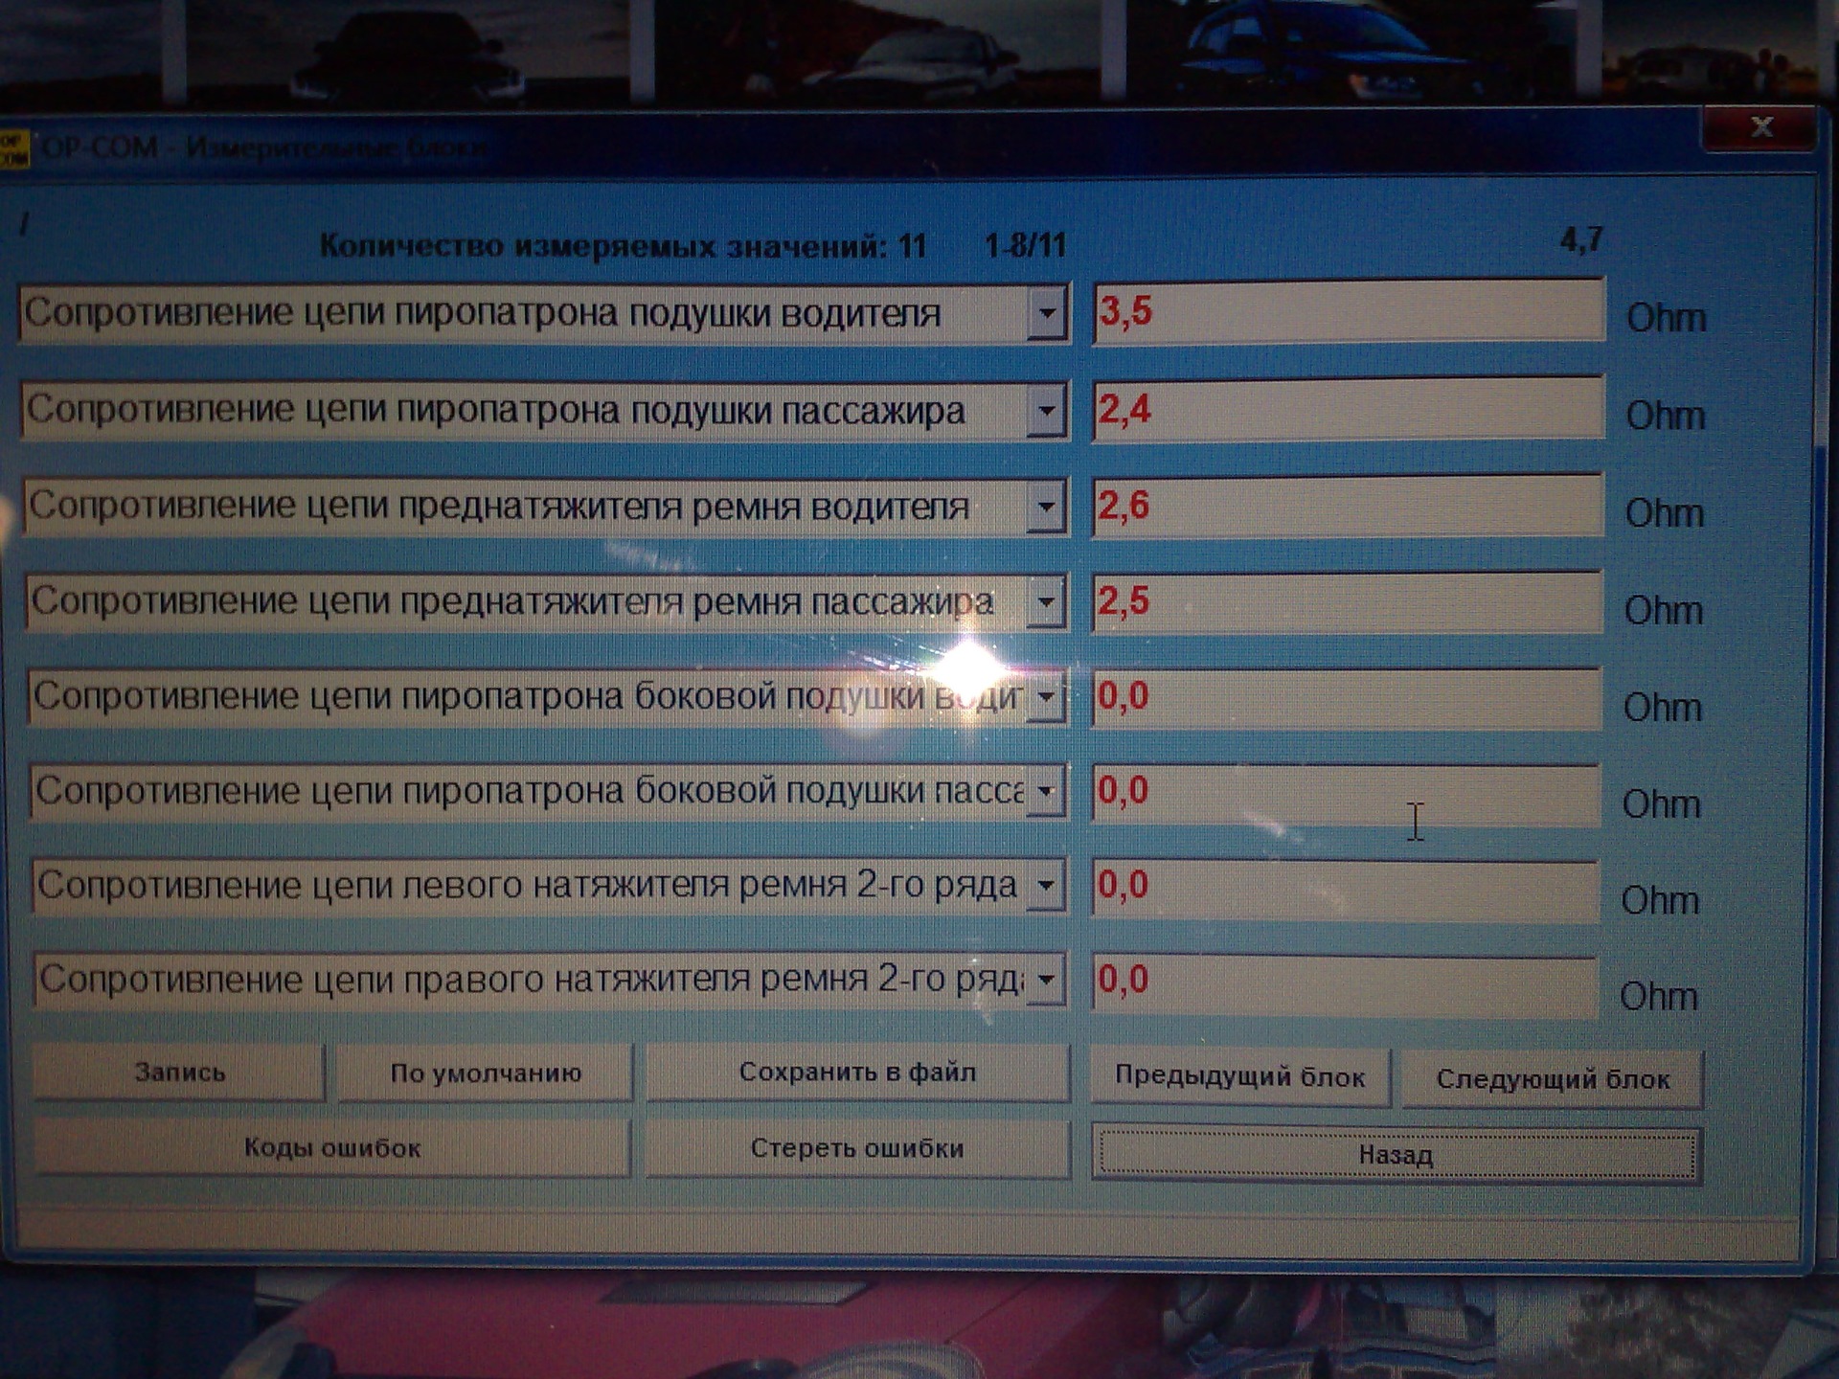Open driver belt pretensioner resistance dropdown

click(x=1046, y=507)
